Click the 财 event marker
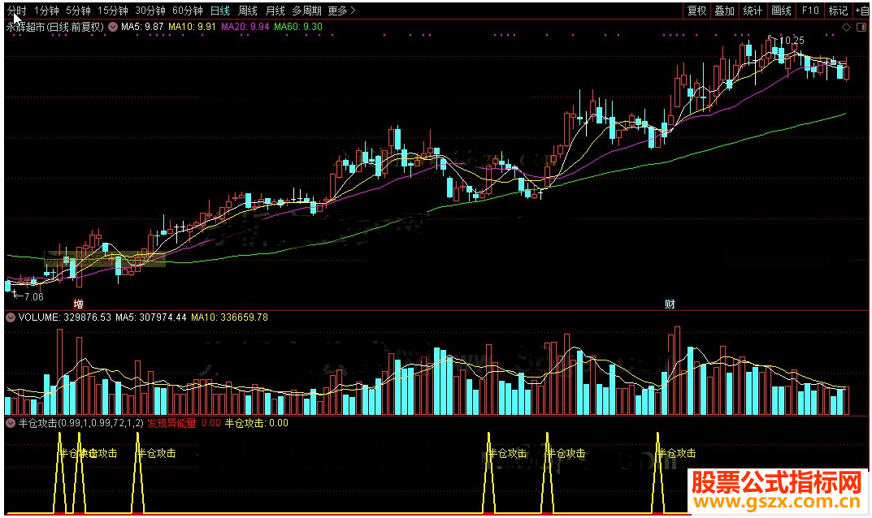Screen dimensions: 872x518 (x=670, y=304)
